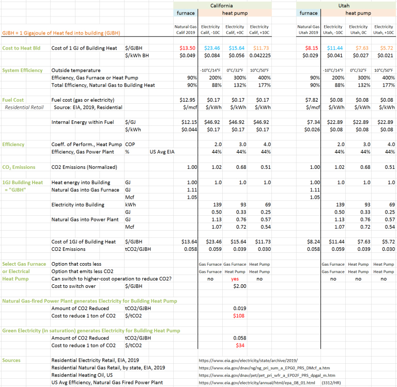Select the red $34 cost per ton cell
The image size is (397, 387).
[240, 345]
